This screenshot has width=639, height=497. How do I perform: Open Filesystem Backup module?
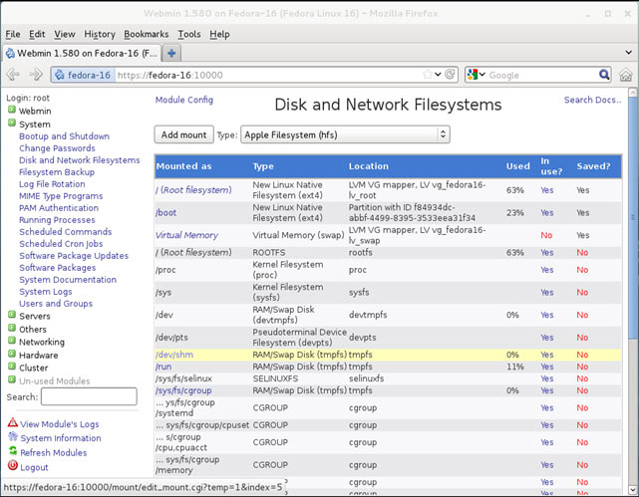[x=57, y=172]
